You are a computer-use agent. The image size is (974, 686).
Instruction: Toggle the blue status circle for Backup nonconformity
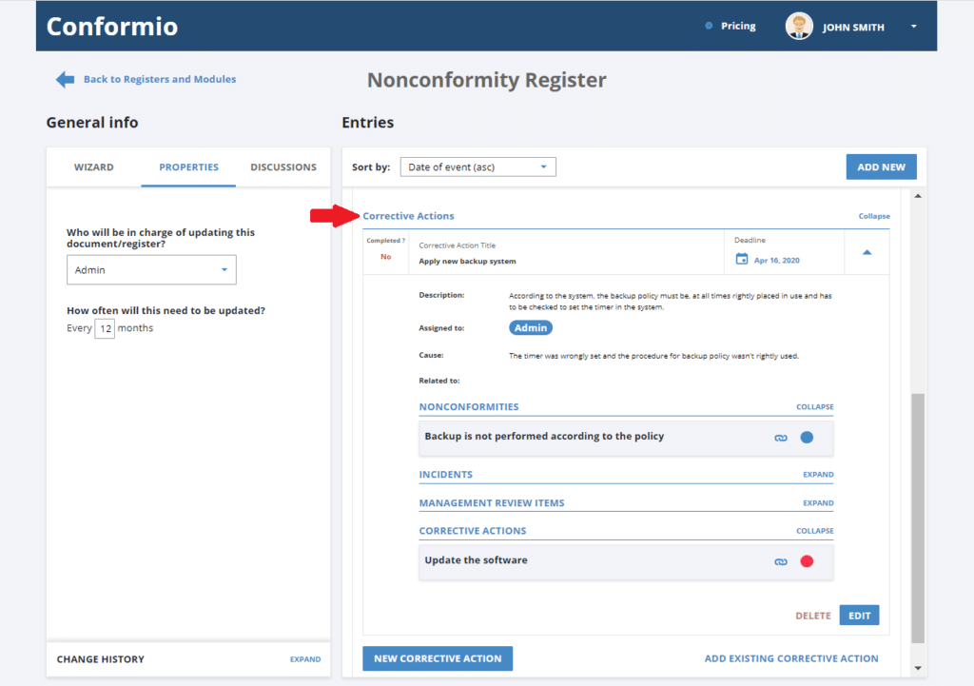(x=806, y=437)
